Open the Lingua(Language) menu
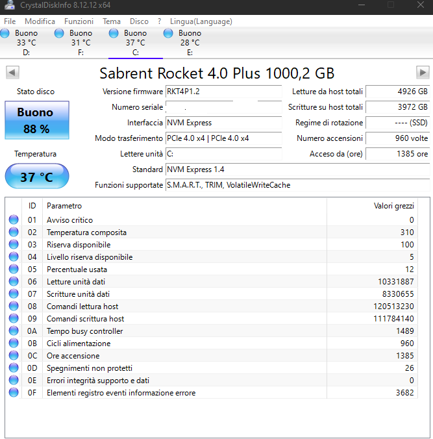The height and width of the screenshot is (439, 433). tap(201, 21)
